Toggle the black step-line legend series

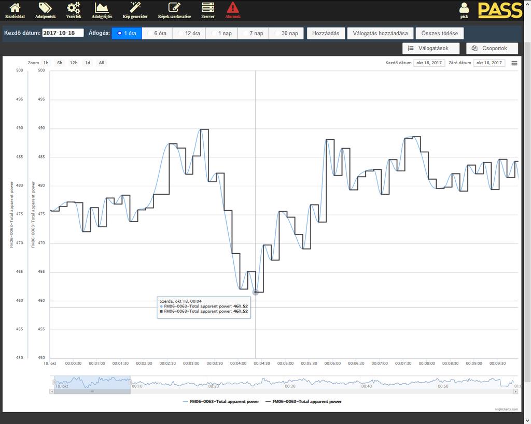[303, 402]
